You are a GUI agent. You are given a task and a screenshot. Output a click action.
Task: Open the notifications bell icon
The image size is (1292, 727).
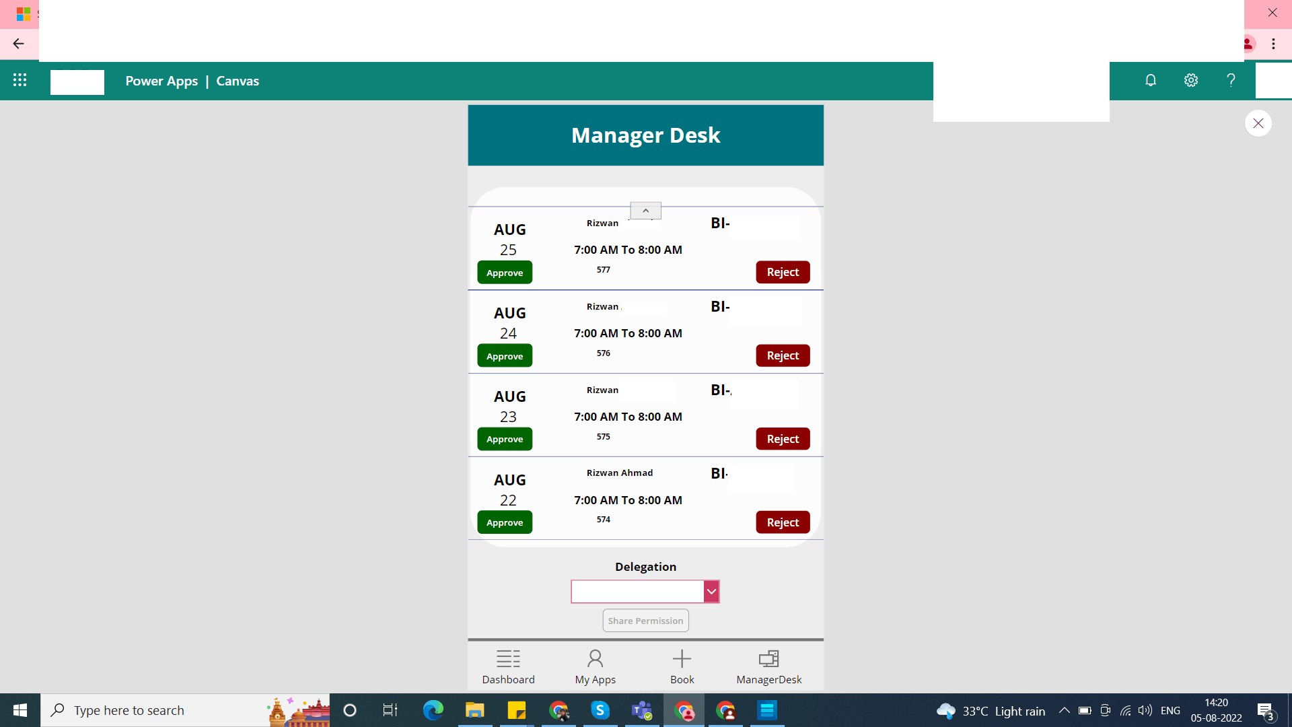pos(1151,81)
